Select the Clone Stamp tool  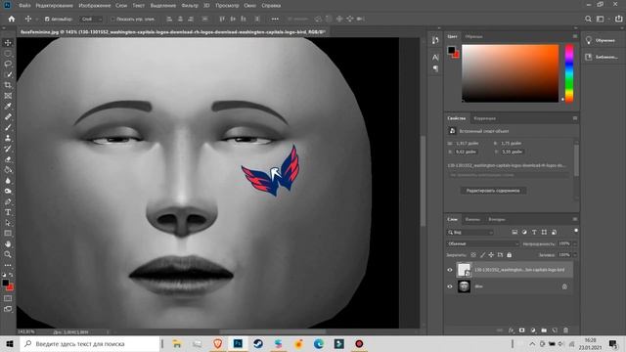point(8,138)
